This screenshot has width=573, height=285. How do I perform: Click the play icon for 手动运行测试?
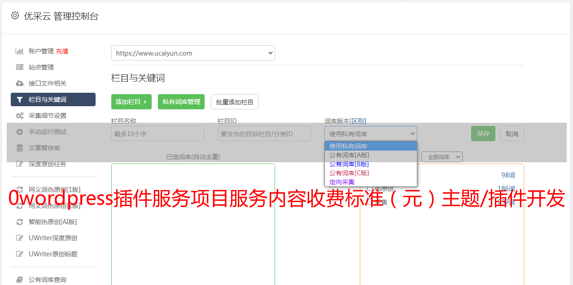19,132
